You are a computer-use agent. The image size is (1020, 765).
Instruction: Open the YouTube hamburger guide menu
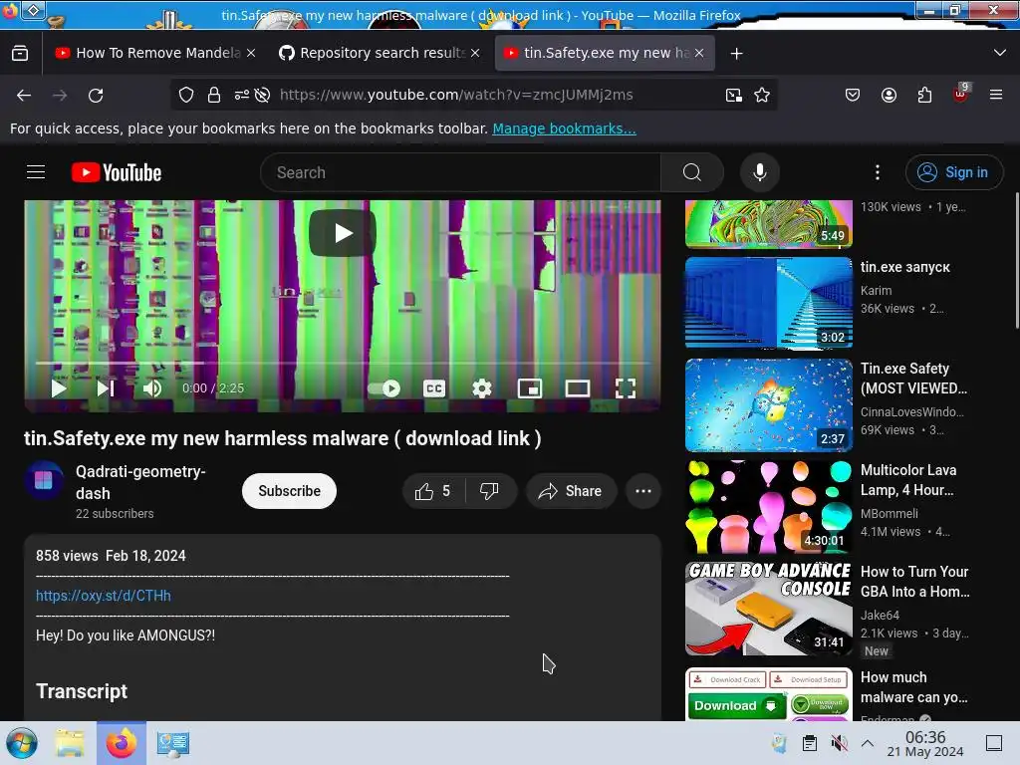[x=36, y=172]
